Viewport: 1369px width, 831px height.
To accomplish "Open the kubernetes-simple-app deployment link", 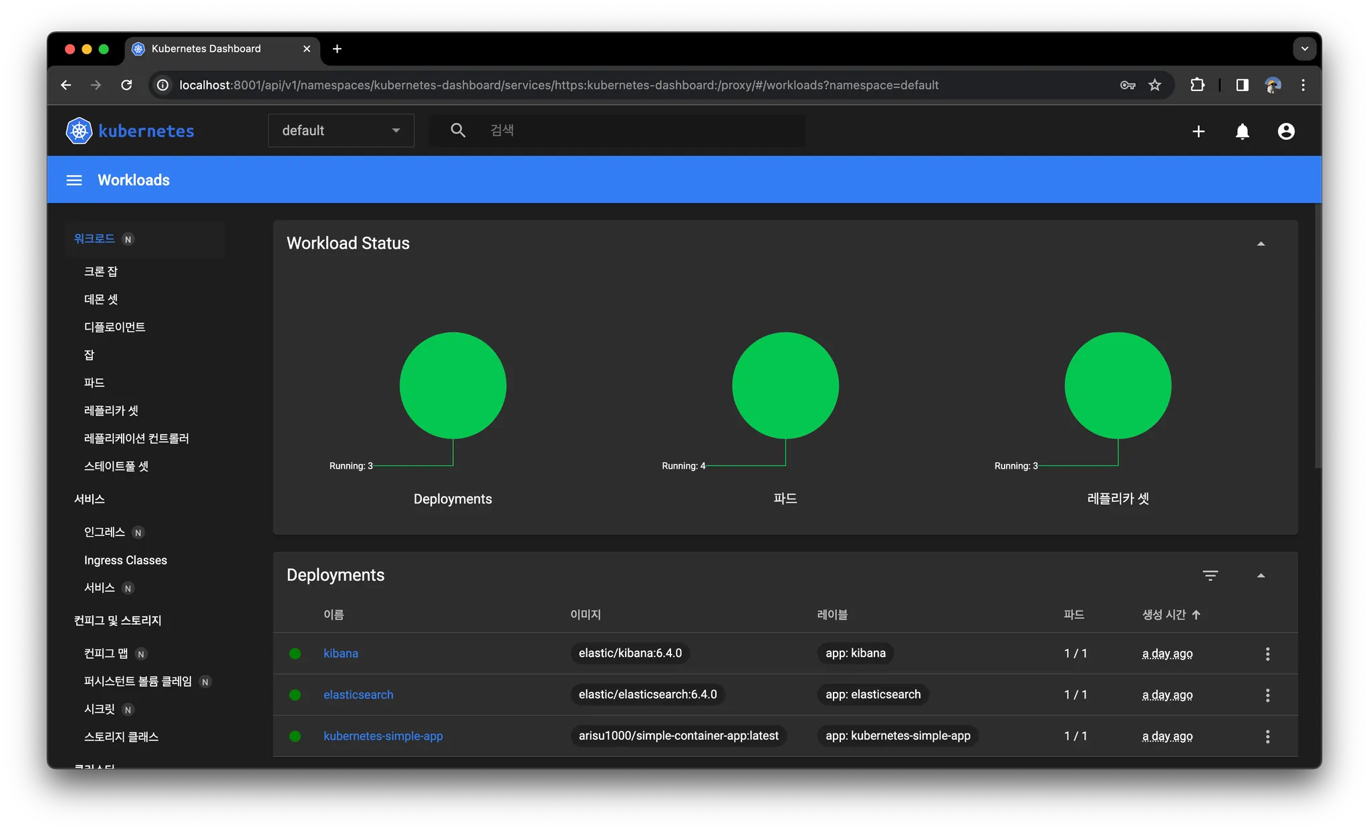I will coord(383,736).
